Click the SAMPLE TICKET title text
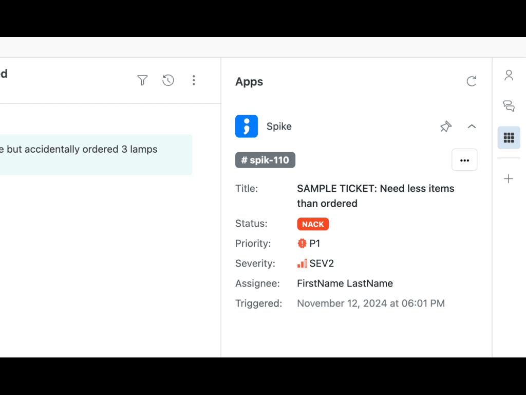Screen dimensions: 526x395 point(375,195)
